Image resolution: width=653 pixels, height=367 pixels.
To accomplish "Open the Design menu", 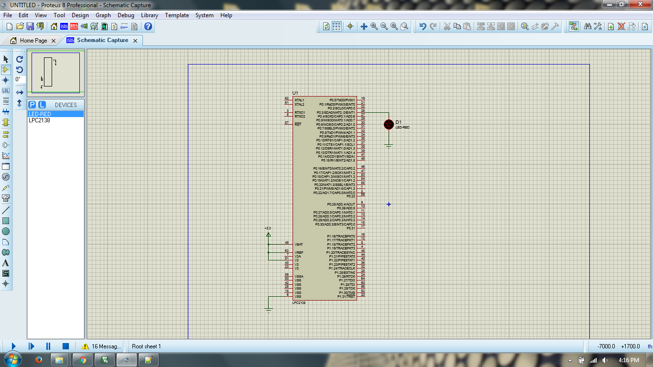I will coord(80,15).
